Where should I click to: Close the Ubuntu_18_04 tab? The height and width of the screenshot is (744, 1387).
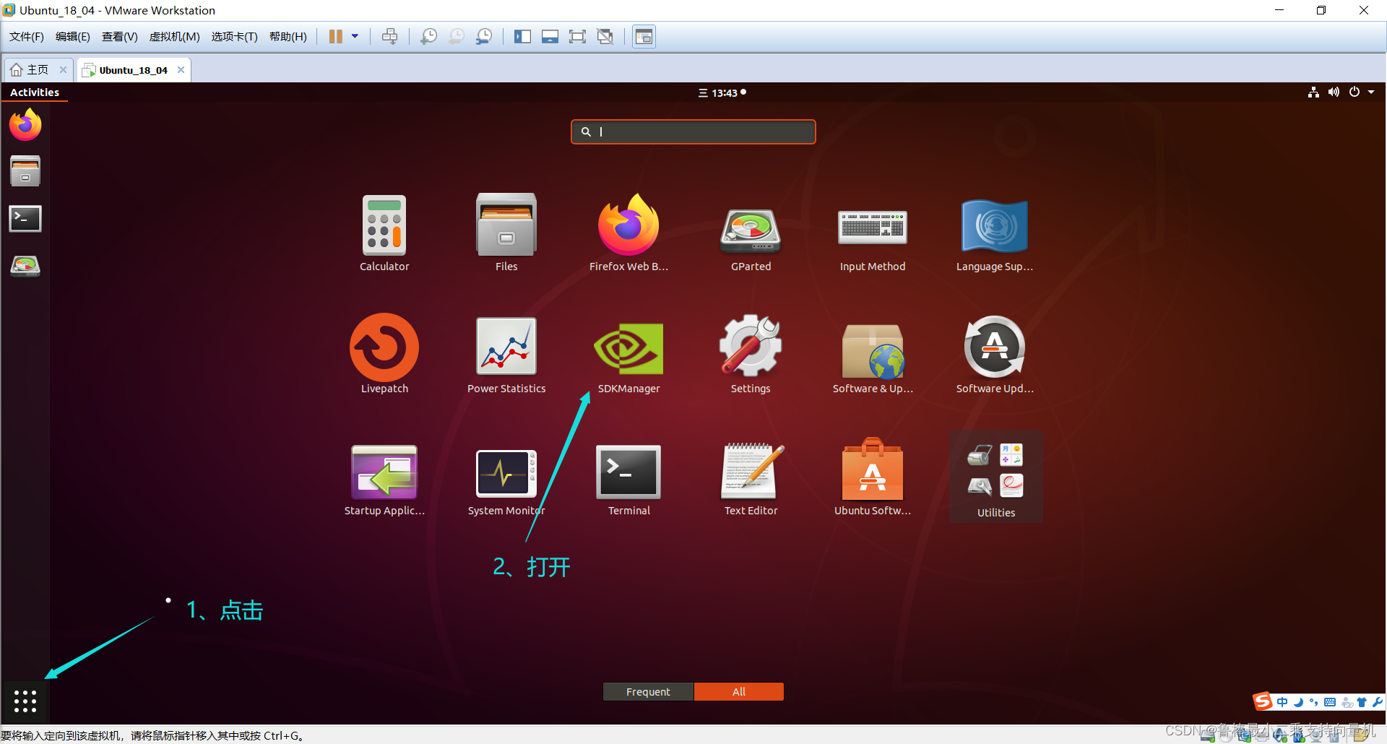click(181, 70)
